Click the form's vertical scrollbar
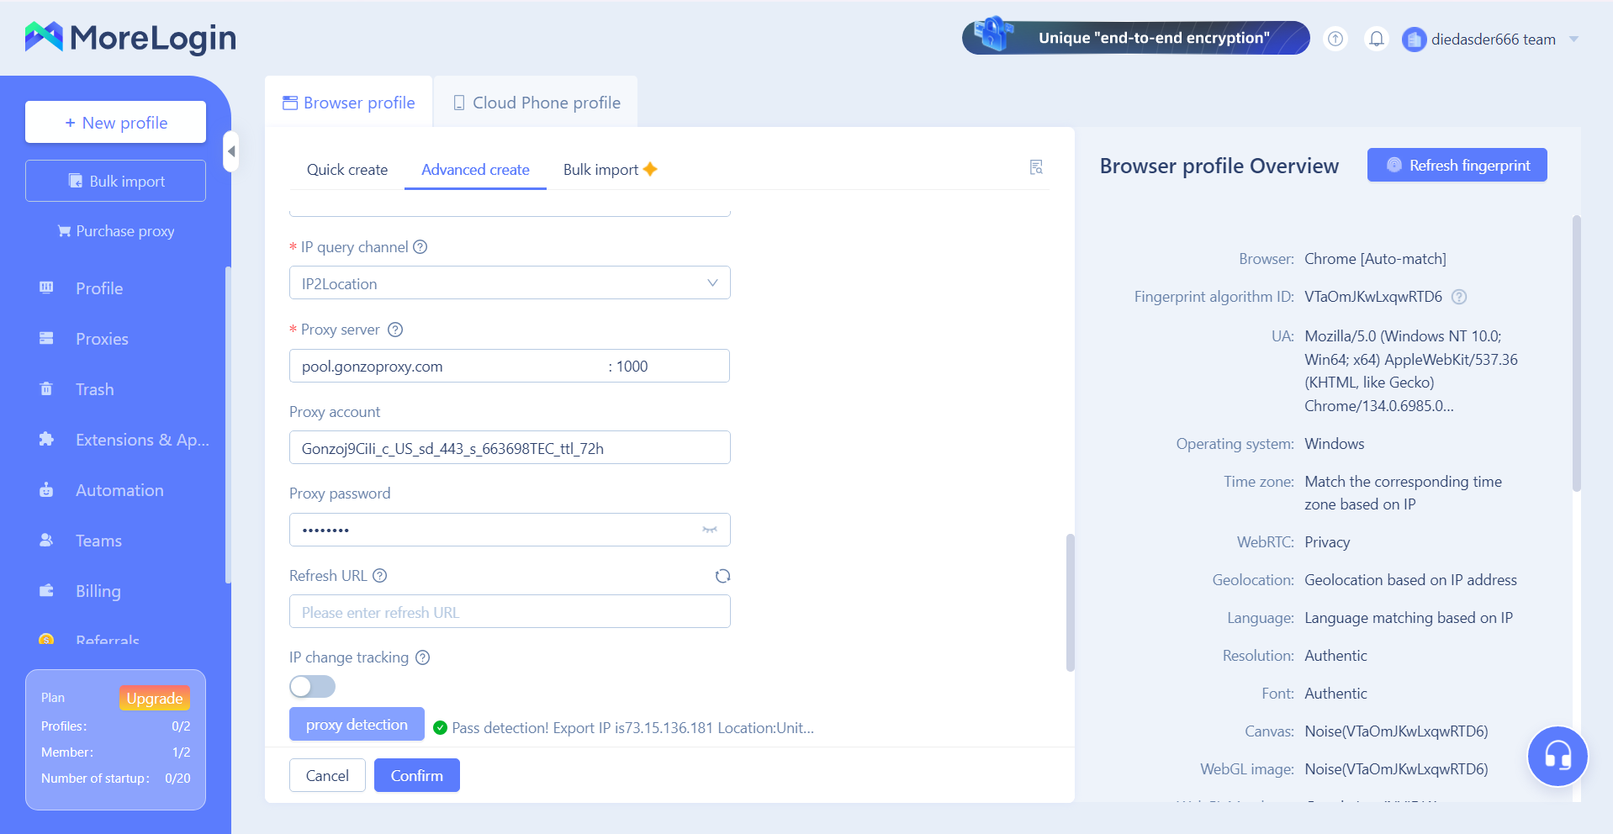Screen dimensions: 1613x834 [1070, 601]
